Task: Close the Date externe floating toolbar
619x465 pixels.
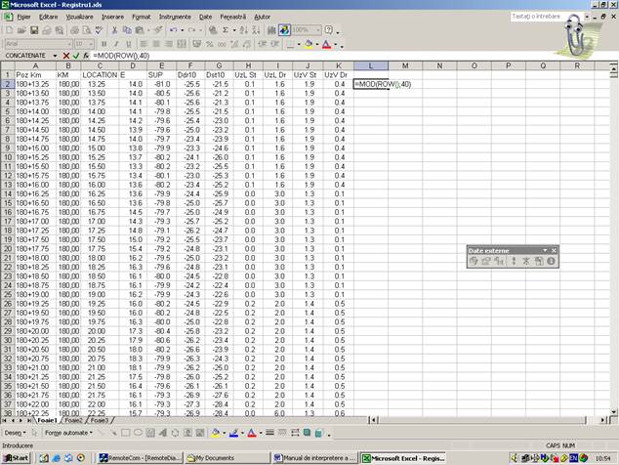Action: (x=554, y=250)
